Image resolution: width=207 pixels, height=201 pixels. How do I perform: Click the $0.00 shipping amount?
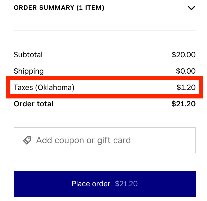(x=186, y=71)
